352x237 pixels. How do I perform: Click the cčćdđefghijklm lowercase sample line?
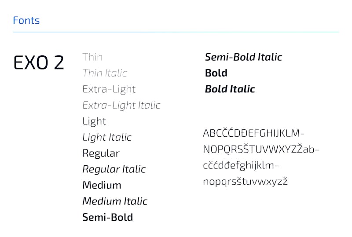(241, 165)
